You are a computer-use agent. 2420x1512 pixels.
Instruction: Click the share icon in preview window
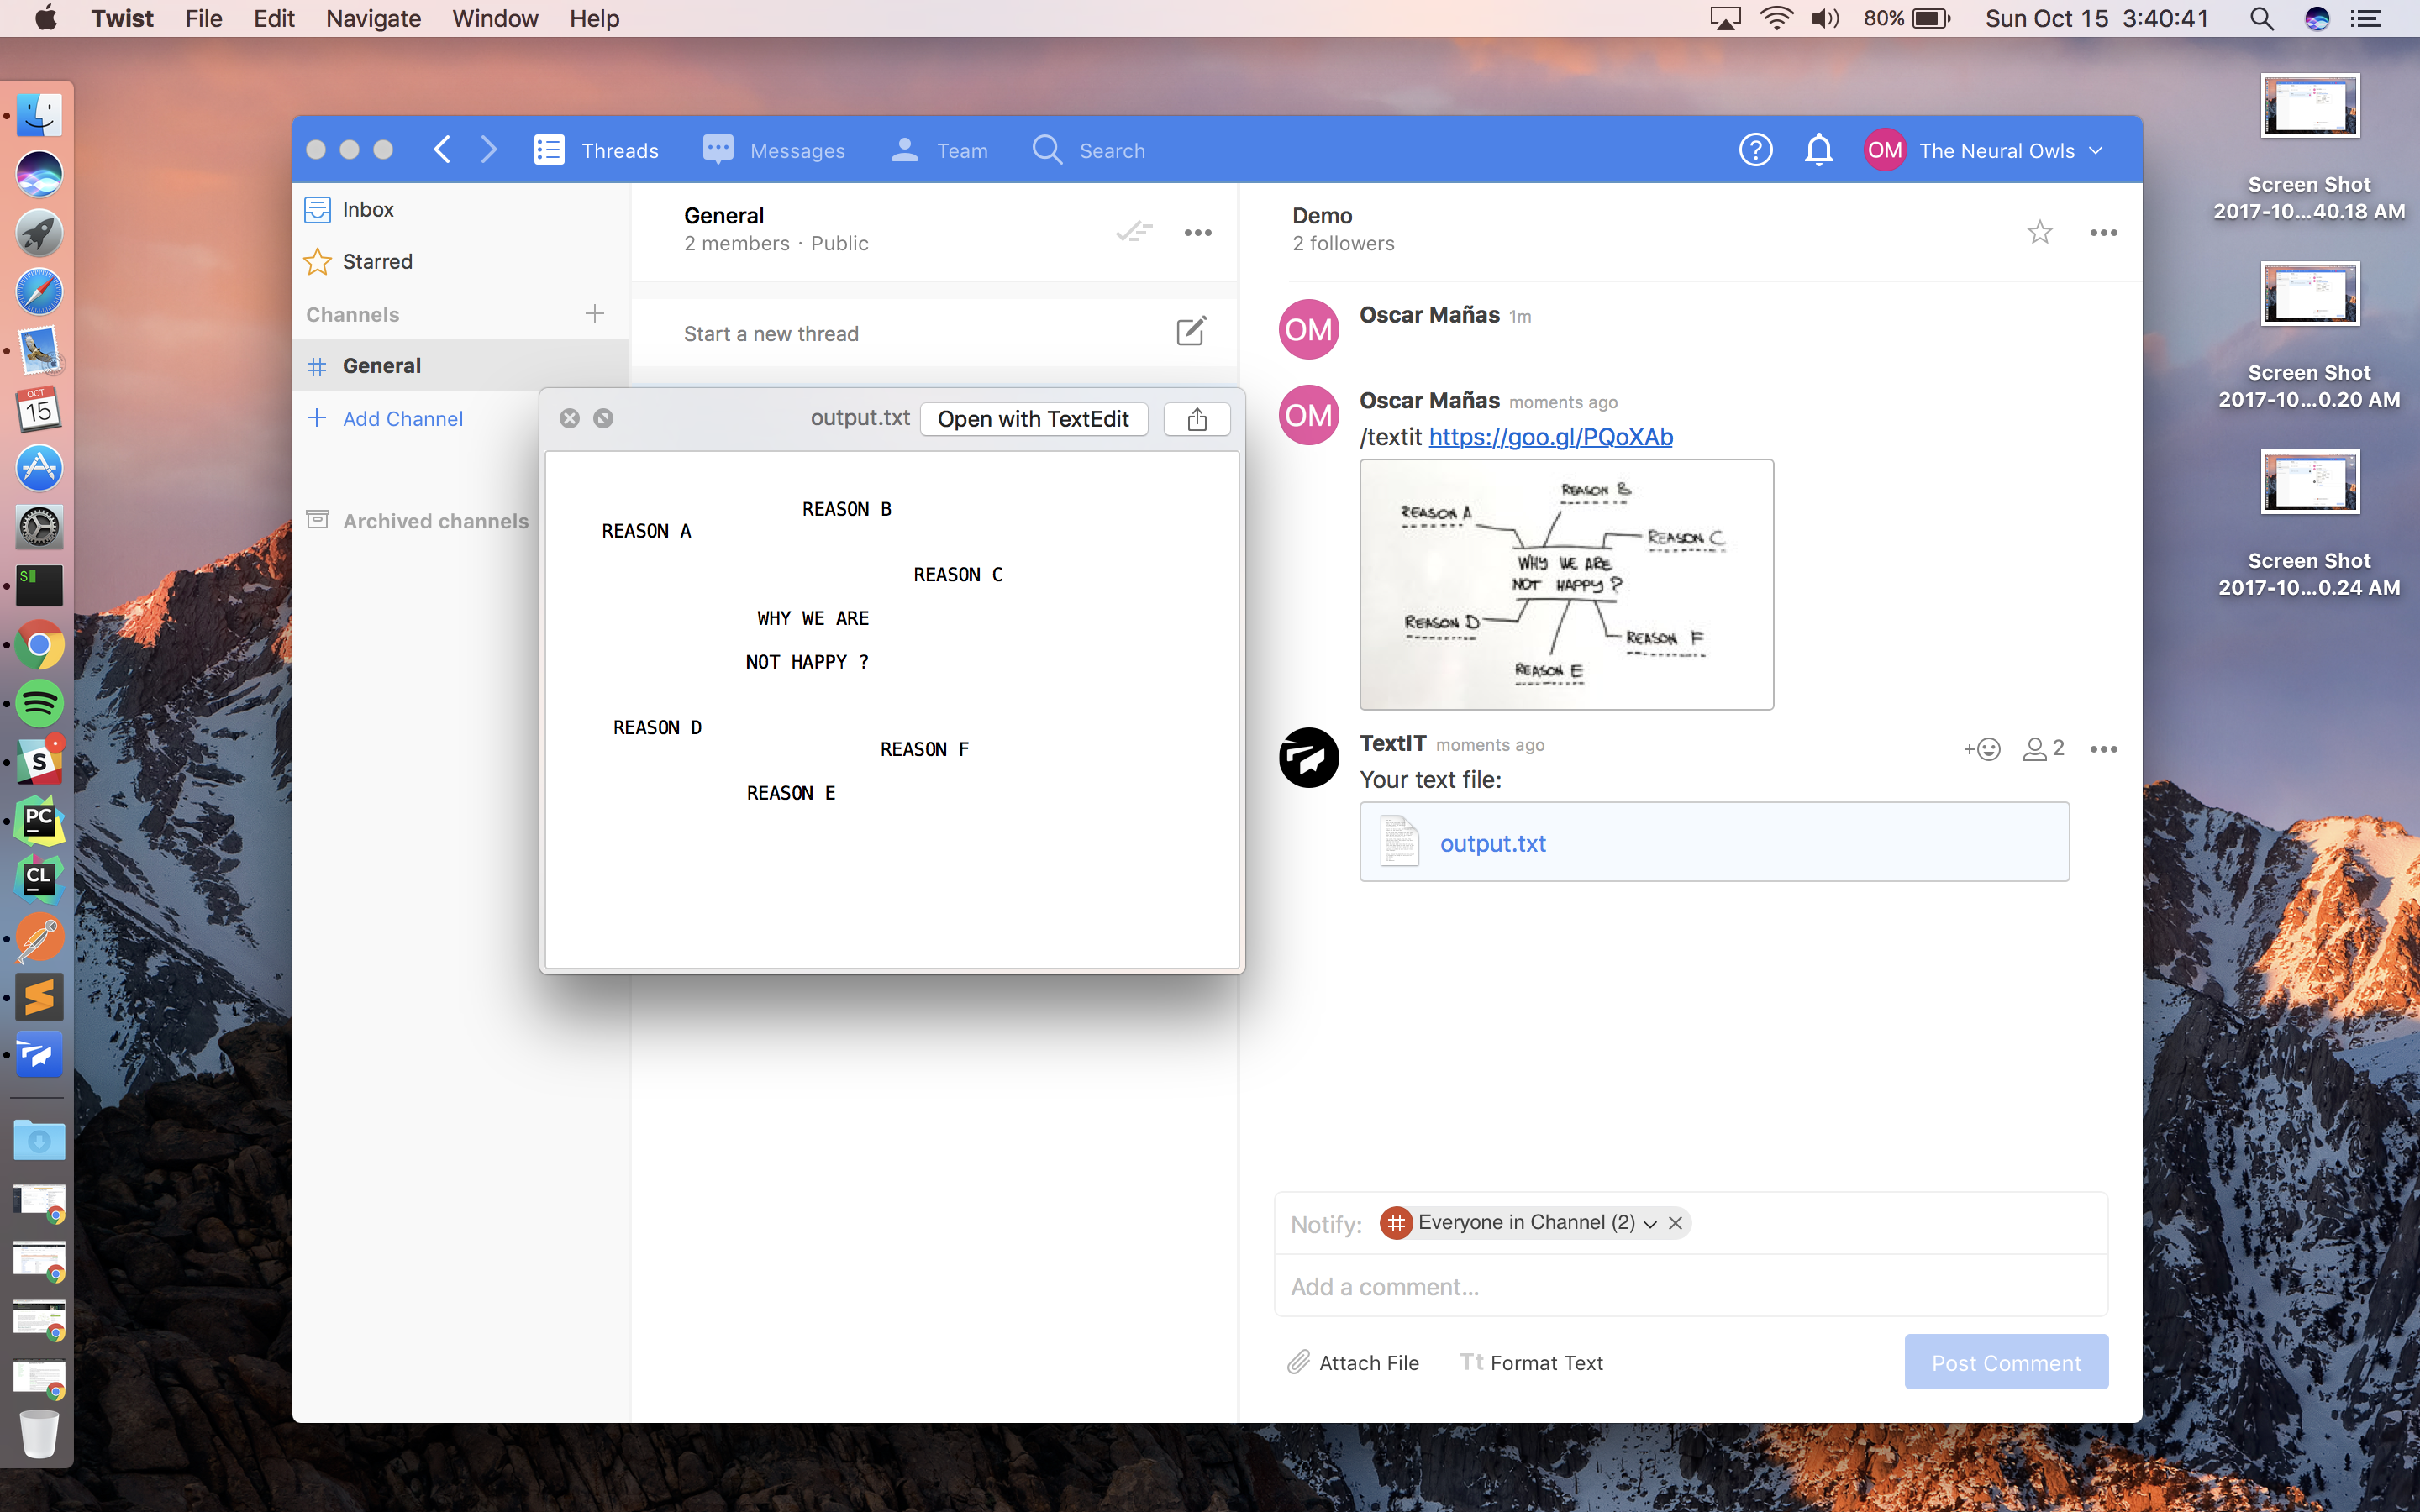point(1196,419)
